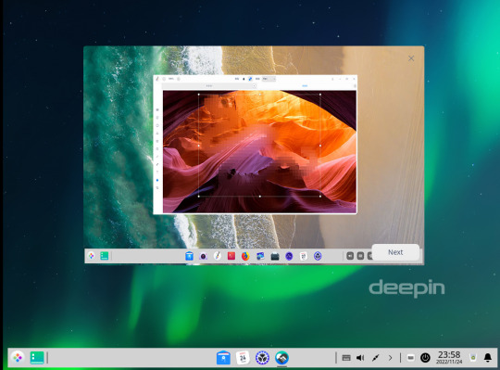Open the Trash in the taskbar
This screenshot has width=500, height=370.
tap(473, 358)
